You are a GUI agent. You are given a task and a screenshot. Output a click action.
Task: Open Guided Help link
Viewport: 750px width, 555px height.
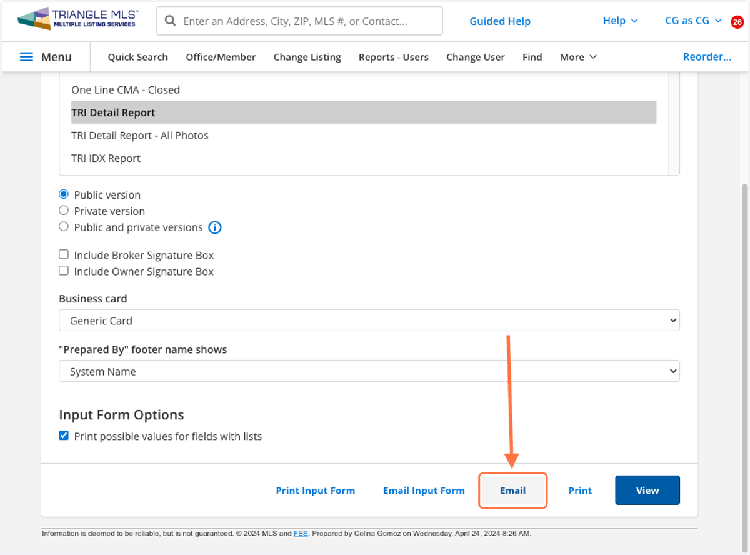(500, 21)
